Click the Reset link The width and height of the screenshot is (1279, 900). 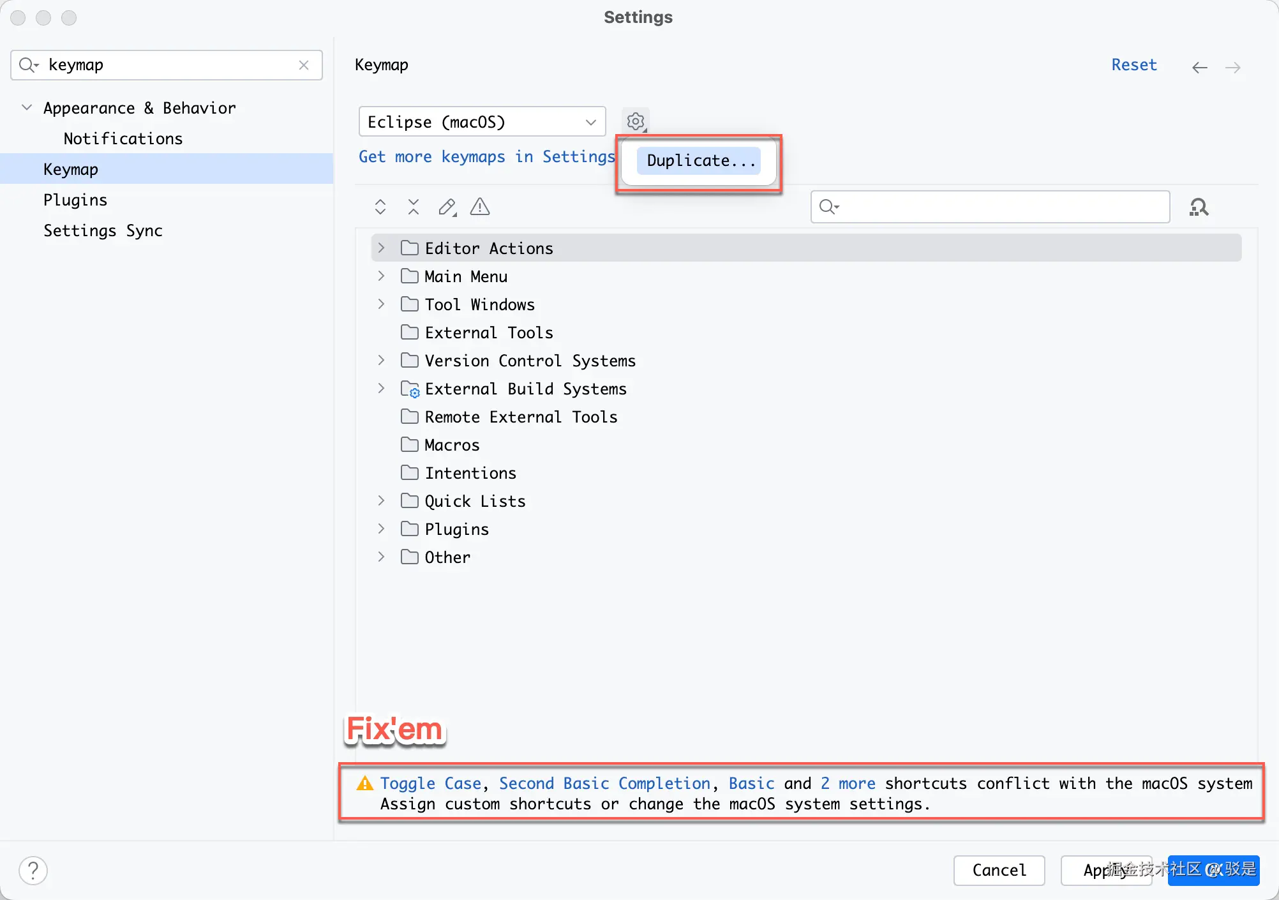click(x=1133, y=65)
